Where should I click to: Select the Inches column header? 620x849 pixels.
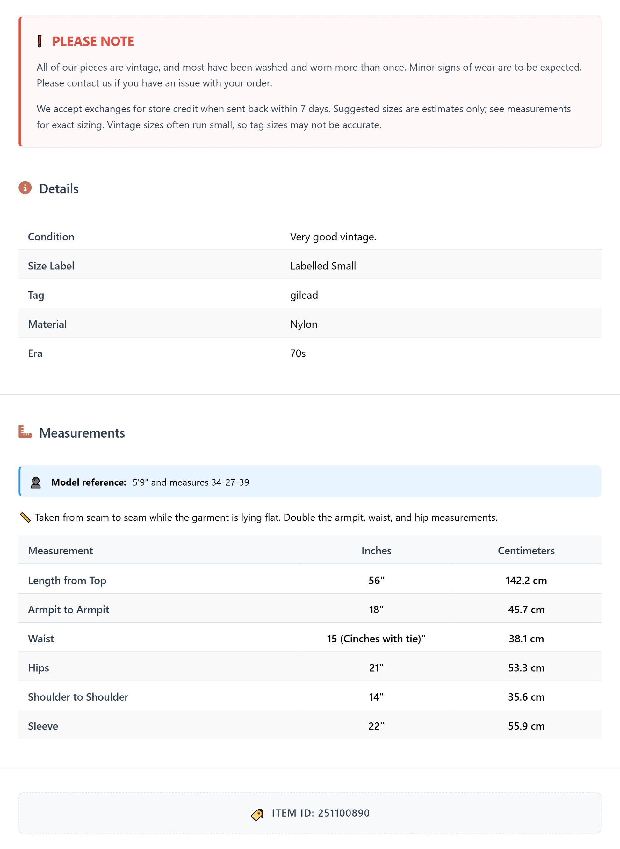[x=376, y=551]
